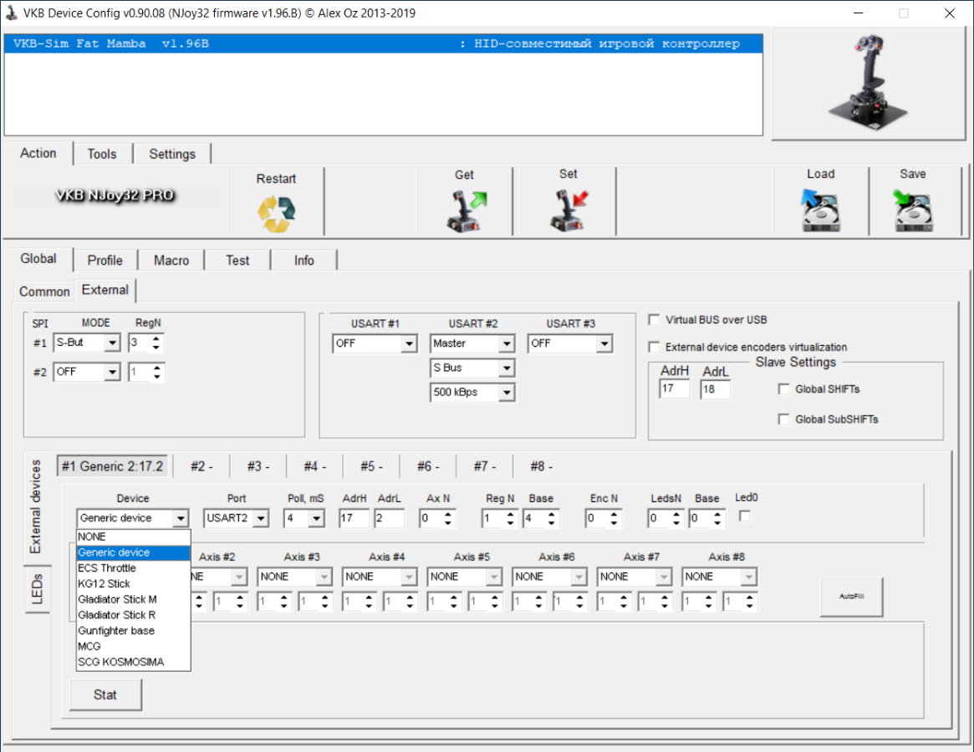Open the USART #1 dropdown
974x752 pixels.
coord(409,343)
